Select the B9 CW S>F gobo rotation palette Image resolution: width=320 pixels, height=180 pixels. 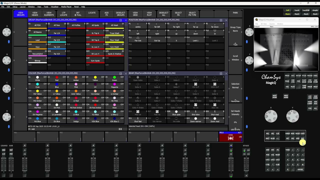pyautogui.click(x=195, y=85)
